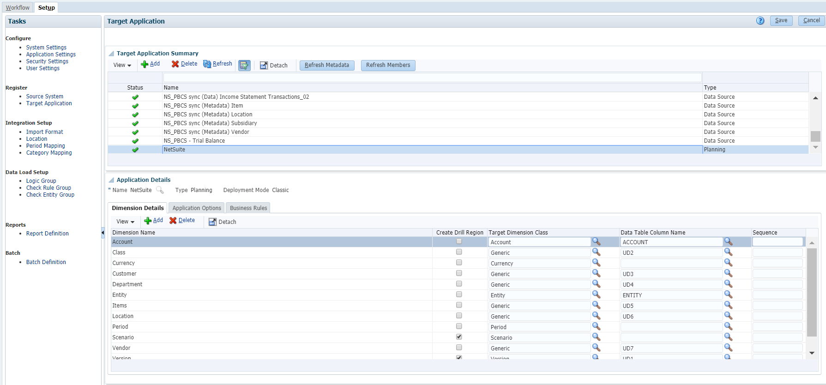Click the green plus Add icon in Target Application Summary
Viewport: 826px width, 385px height.
(145, 65)
